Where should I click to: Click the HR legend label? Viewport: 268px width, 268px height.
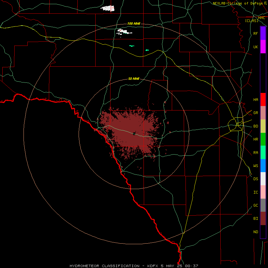255,139
